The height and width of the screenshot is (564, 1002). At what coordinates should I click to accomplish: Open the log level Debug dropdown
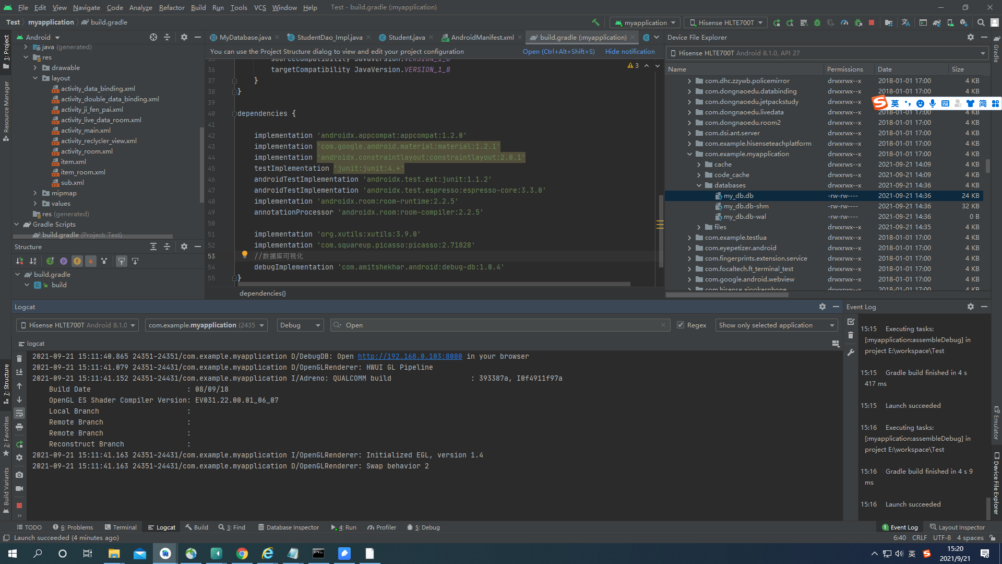click(300, 325)
